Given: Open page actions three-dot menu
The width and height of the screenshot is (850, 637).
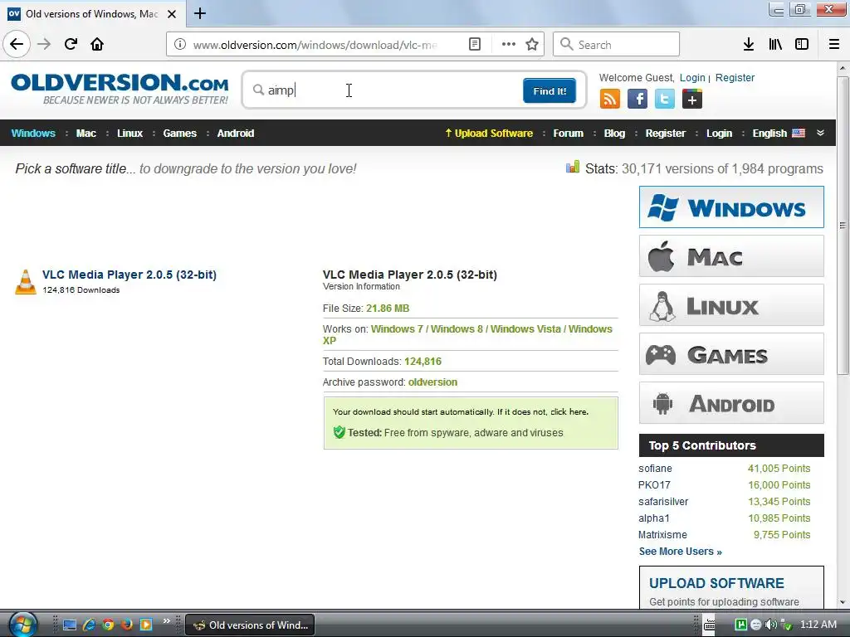Looking at the screenshot, I should click(x=509, y=45).
